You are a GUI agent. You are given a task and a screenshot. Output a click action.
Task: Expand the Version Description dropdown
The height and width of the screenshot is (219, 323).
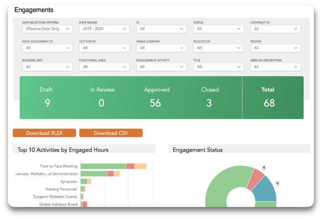click(x=276, y=67)
